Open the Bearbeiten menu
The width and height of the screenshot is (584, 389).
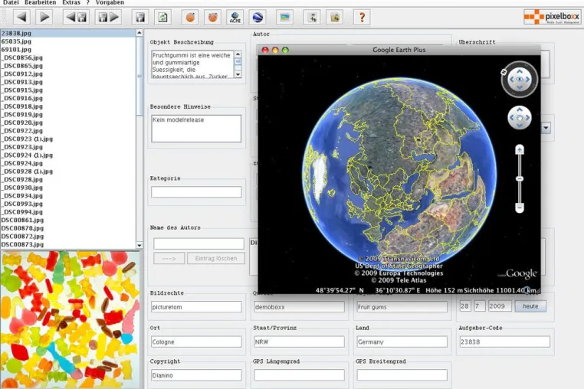point(40,2)
